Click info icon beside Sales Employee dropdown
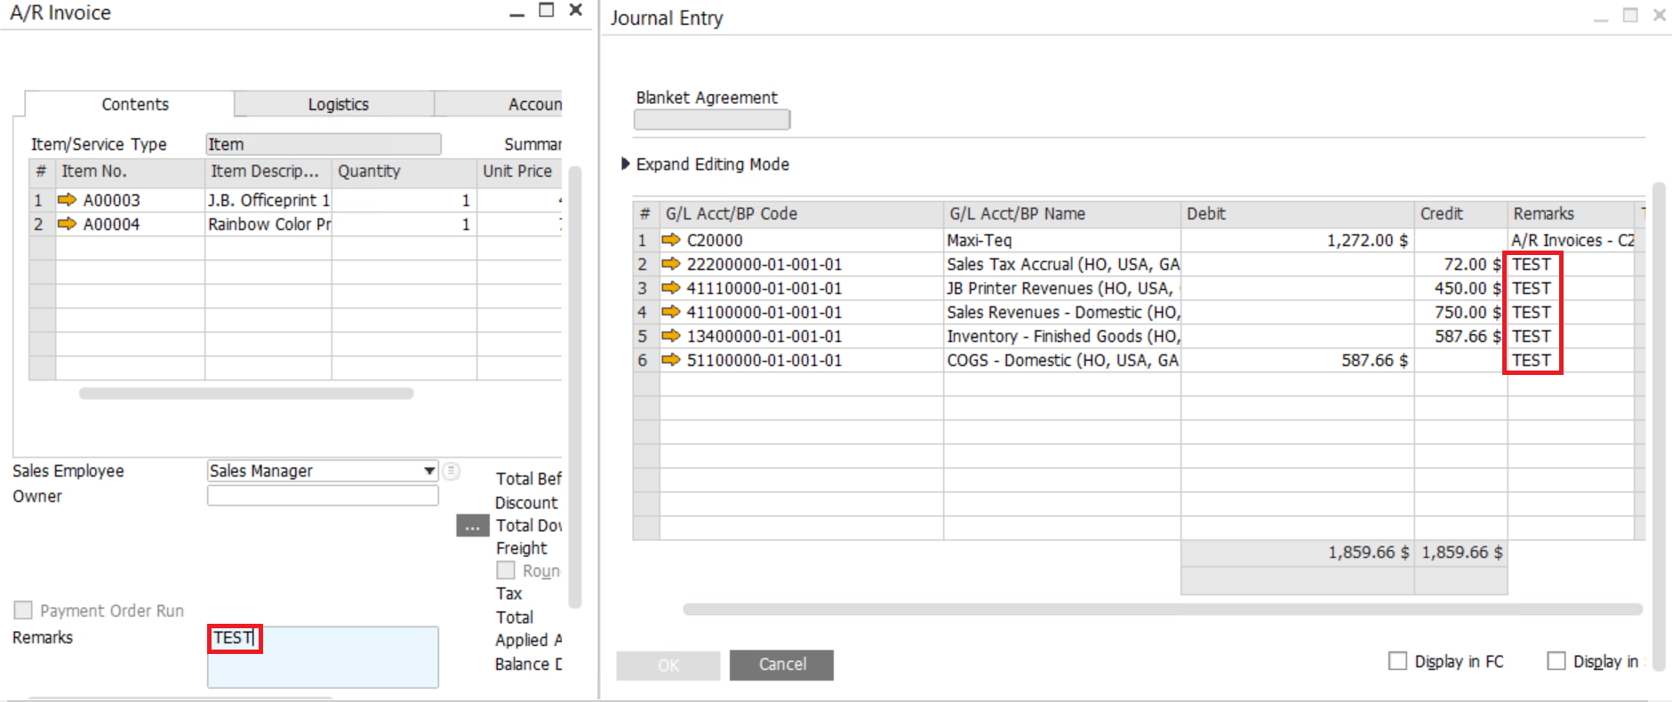Viewport: 1672px width, 702px height. tap(452, 471)
